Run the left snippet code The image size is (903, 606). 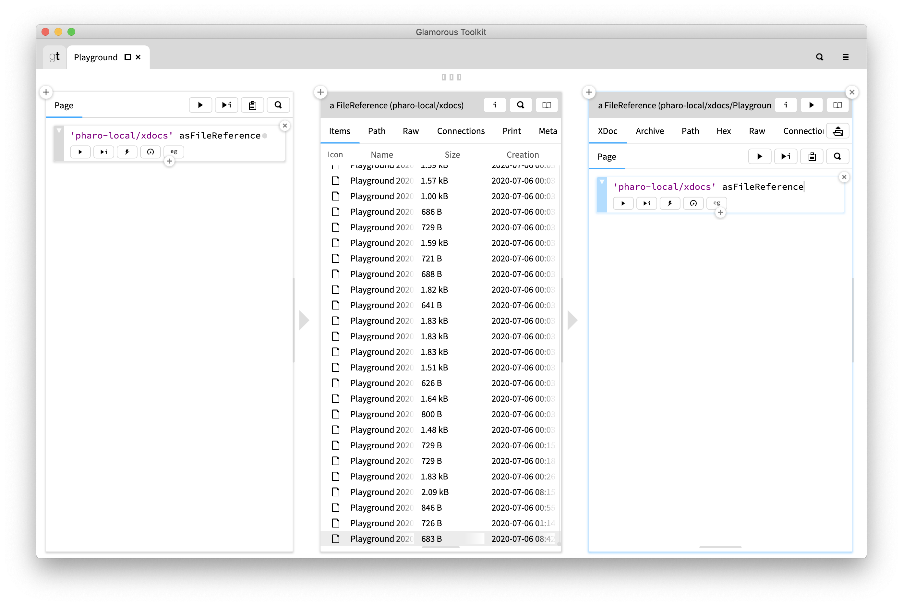click(80, 152)
